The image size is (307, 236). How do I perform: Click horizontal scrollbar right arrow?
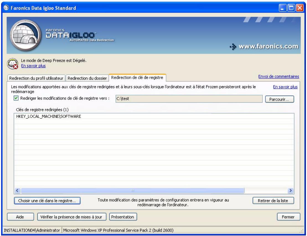click(290, 191)
